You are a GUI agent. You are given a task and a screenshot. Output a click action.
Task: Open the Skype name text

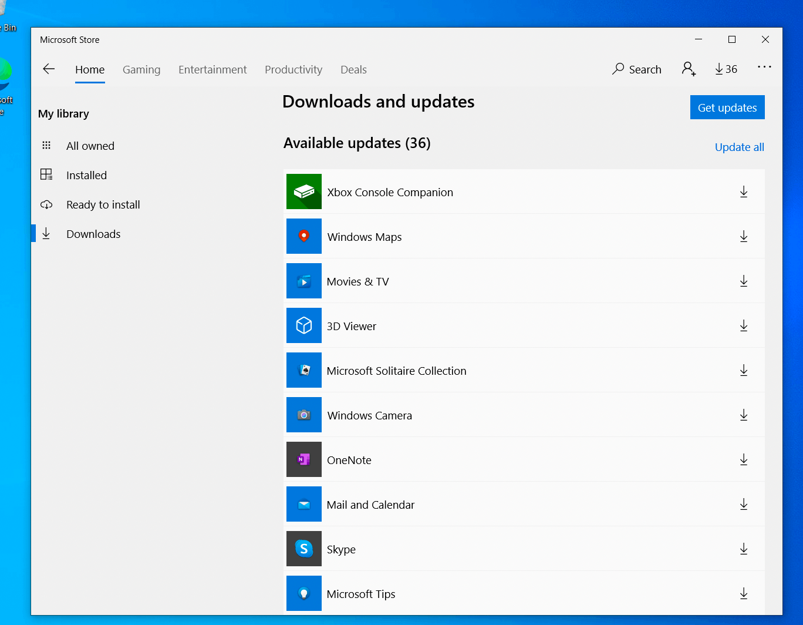click(341, 549)
